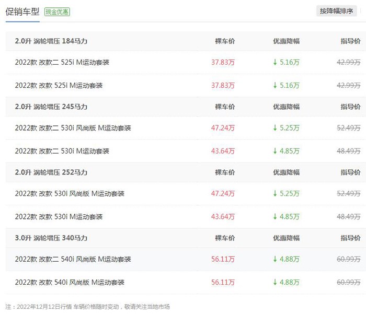
Task: Click 5.16万 discount in 改款二 525i row
Action: click(x=287, y=62)
